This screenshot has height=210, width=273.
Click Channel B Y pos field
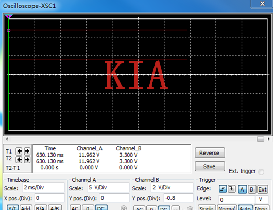pyautogui.click(x=178, y=198)
